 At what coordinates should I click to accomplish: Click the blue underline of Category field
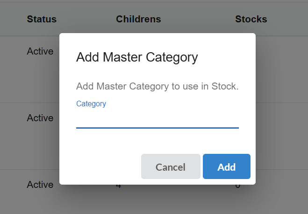[157, 127]
